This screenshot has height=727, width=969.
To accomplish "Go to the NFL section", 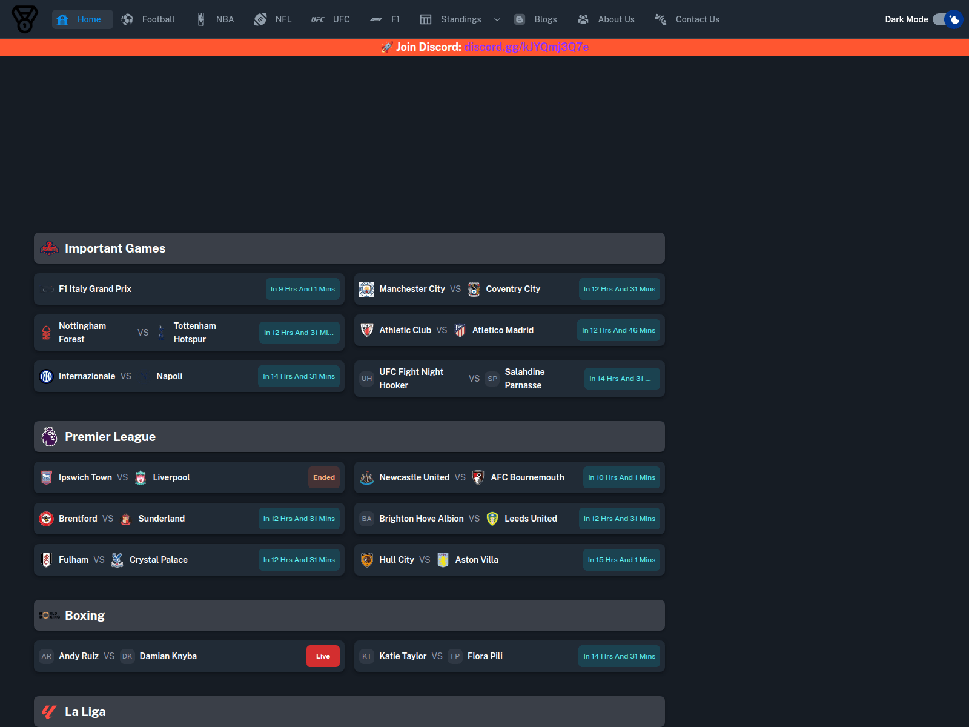I will tap(273, 19).
